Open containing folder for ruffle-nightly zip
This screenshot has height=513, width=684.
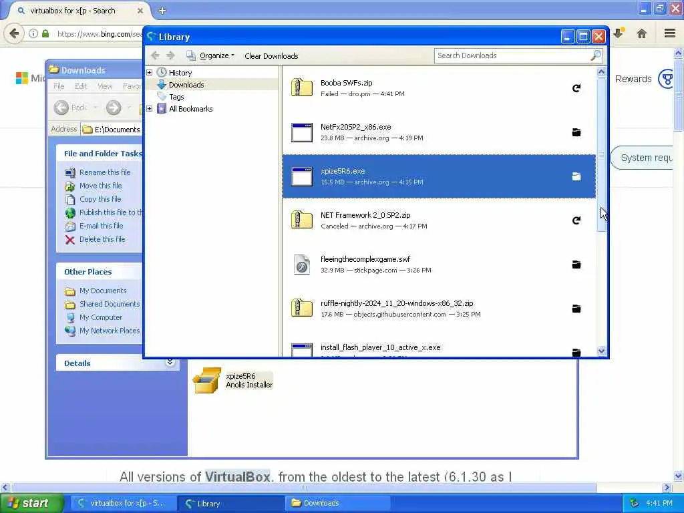coord(576,309)
